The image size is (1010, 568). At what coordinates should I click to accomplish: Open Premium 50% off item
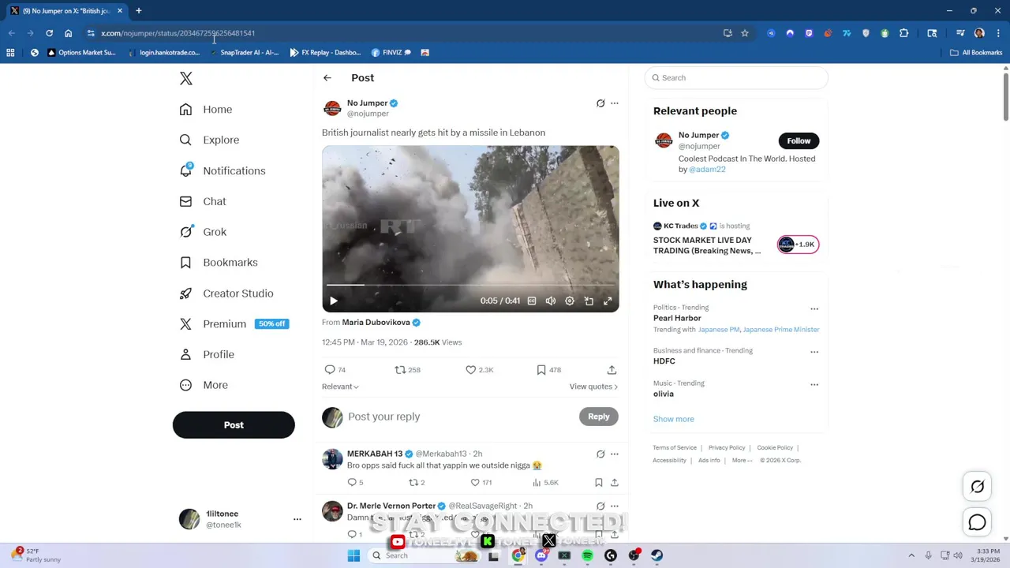234,323
